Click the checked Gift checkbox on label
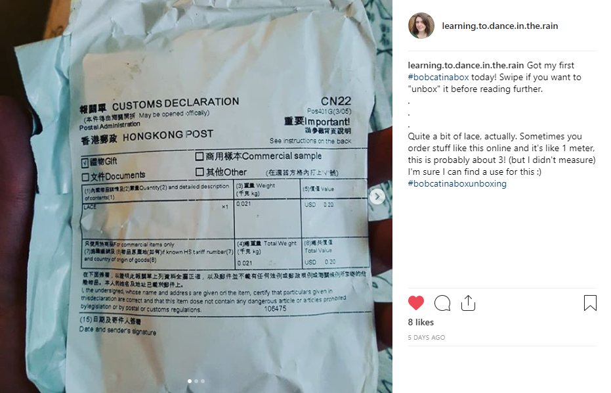This screenshot has width=611, height=393. [x=85, y=162]
